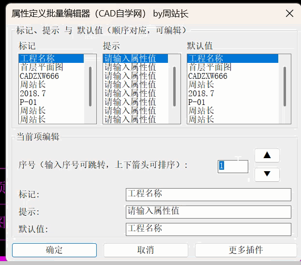301x265 pixels.
Task: Click the 默认值 text field in 当前项编辑
Action: (x=208, y=229)
